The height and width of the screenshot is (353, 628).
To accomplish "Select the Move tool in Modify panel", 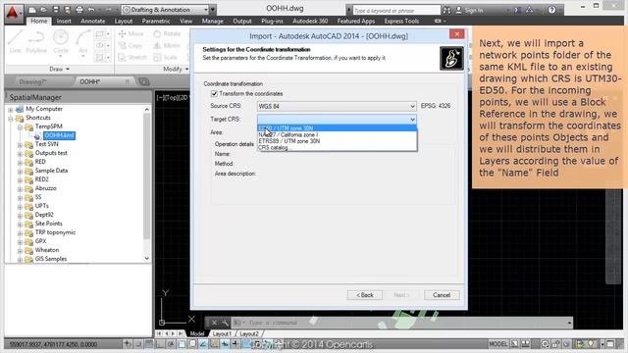I will coord(131,34).
